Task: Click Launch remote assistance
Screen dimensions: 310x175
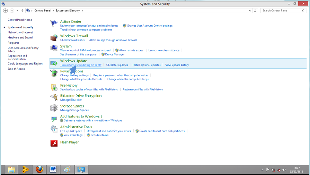Action: (164, 51)
